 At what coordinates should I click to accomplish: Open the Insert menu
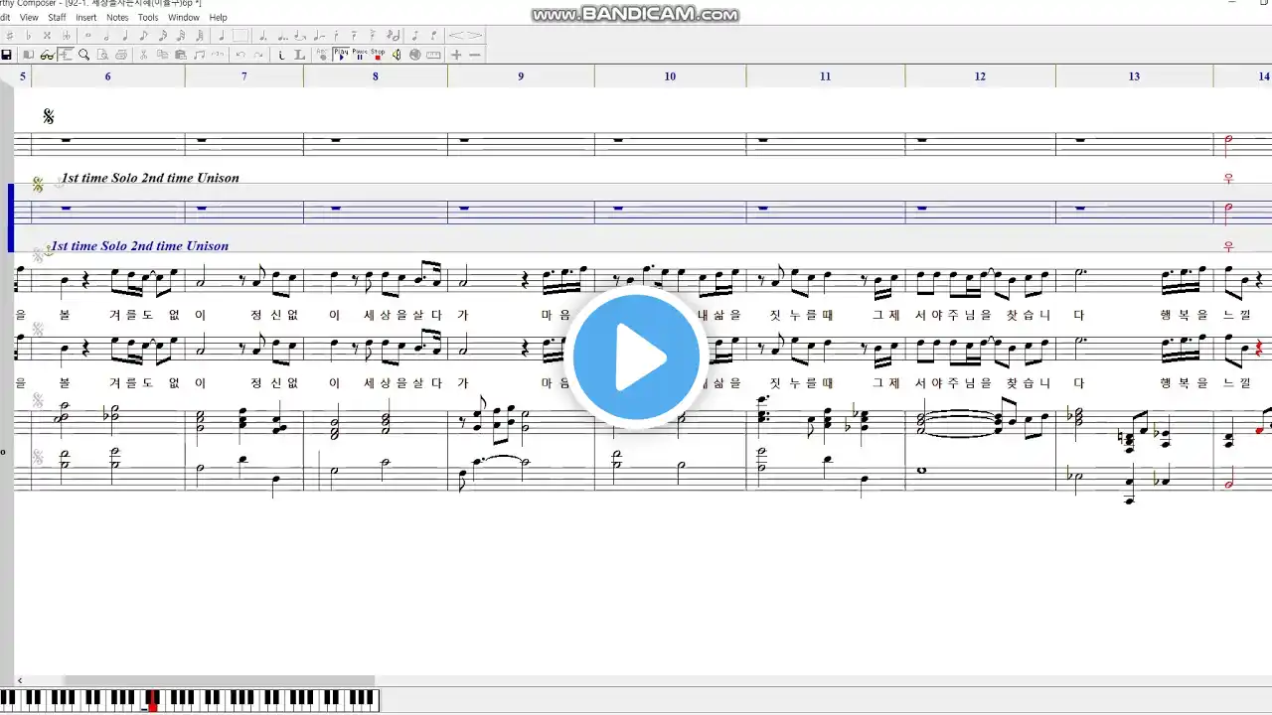pyautogui.click(x=86, y=17)
